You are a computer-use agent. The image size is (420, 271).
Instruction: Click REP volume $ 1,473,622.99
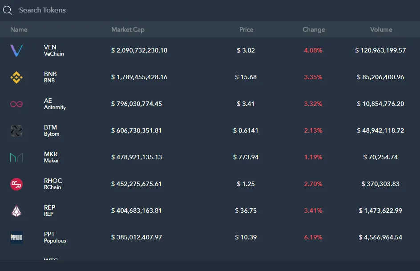click(381, 210)
